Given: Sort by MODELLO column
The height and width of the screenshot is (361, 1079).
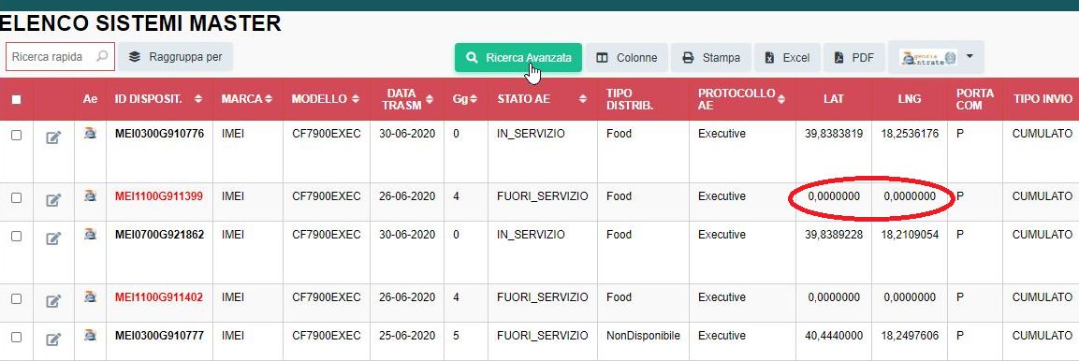Looking at the screenshot, I should click(x=355, y=99).
